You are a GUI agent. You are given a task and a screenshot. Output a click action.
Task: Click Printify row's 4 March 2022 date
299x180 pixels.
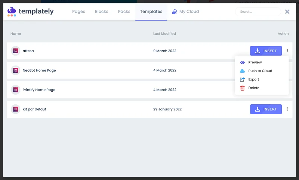tap(165, 90)
